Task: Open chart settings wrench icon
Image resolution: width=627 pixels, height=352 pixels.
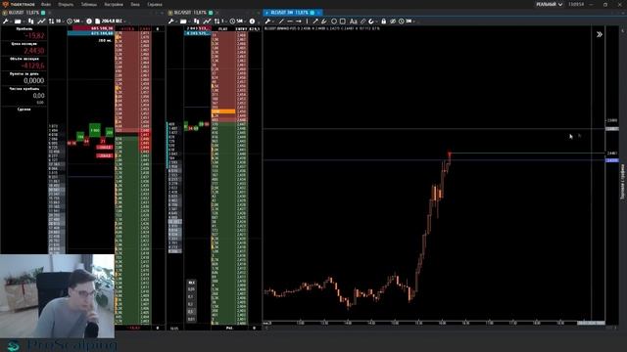Action: pos(267,22)
